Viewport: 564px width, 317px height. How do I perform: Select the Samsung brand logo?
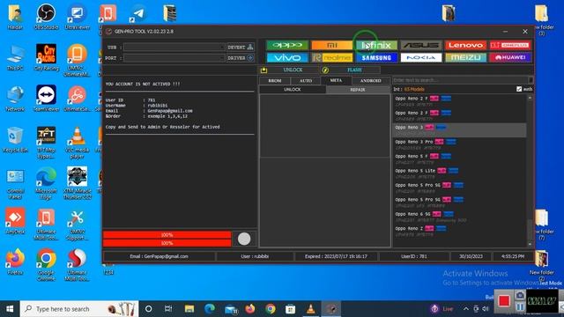pos(376,57)
